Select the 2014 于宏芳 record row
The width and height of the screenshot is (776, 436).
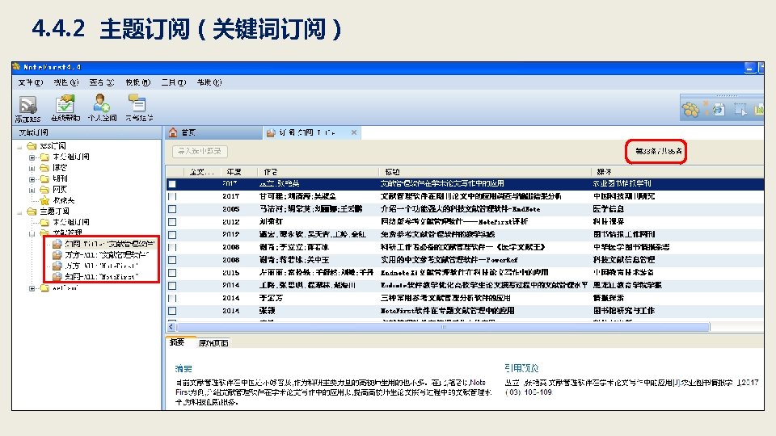[466, 298]
